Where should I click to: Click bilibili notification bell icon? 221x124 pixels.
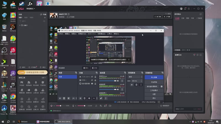tap(185, 9)
